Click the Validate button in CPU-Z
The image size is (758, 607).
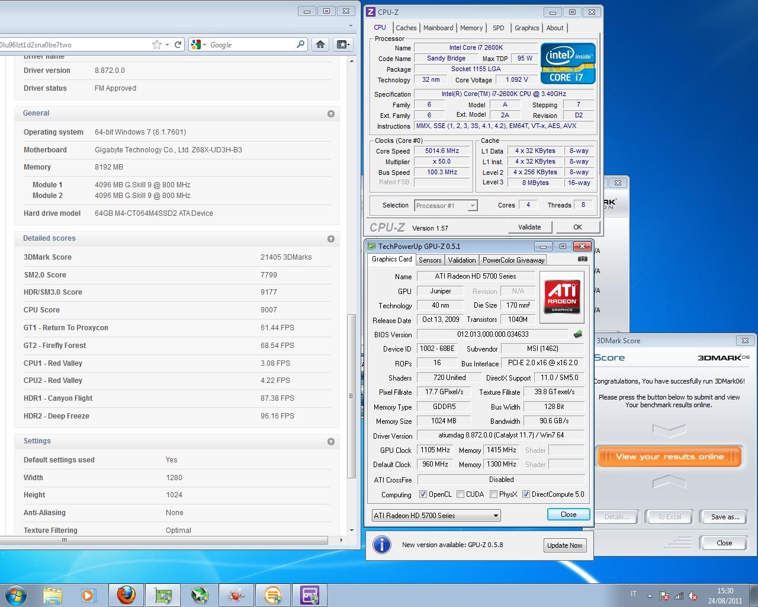(x=529, y=227)
